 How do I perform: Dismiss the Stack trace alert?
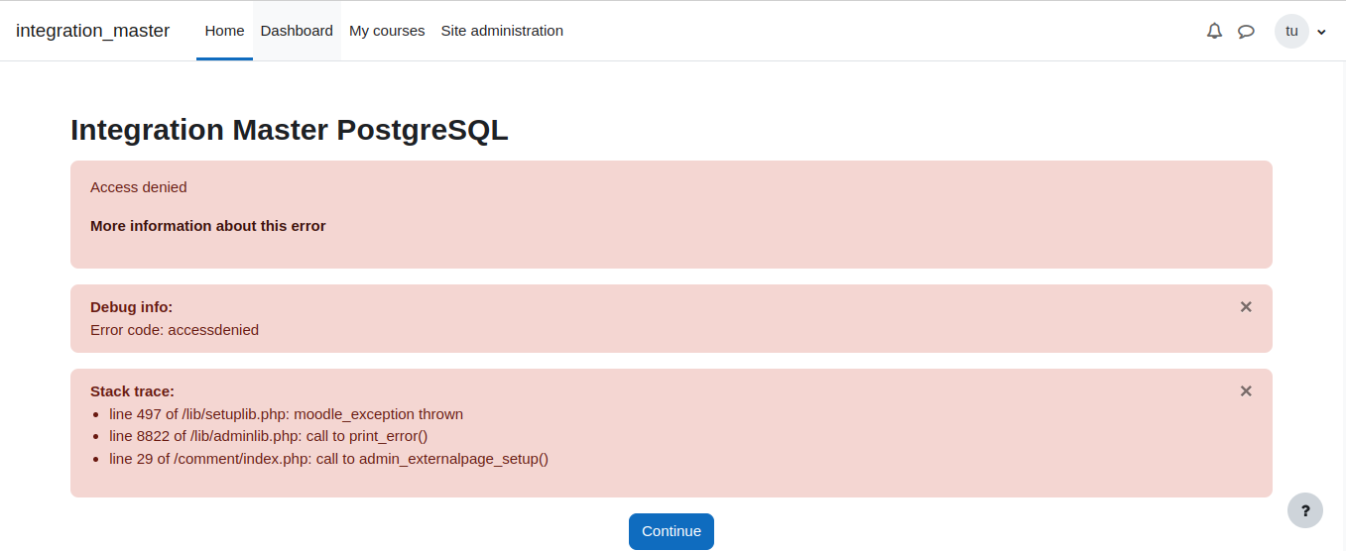(x=1246, y=391)
